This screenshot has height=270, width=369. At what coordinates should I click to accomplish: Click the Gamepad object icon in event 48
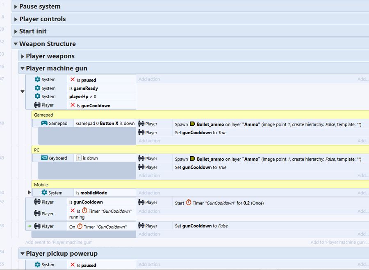tap(44, 124)
